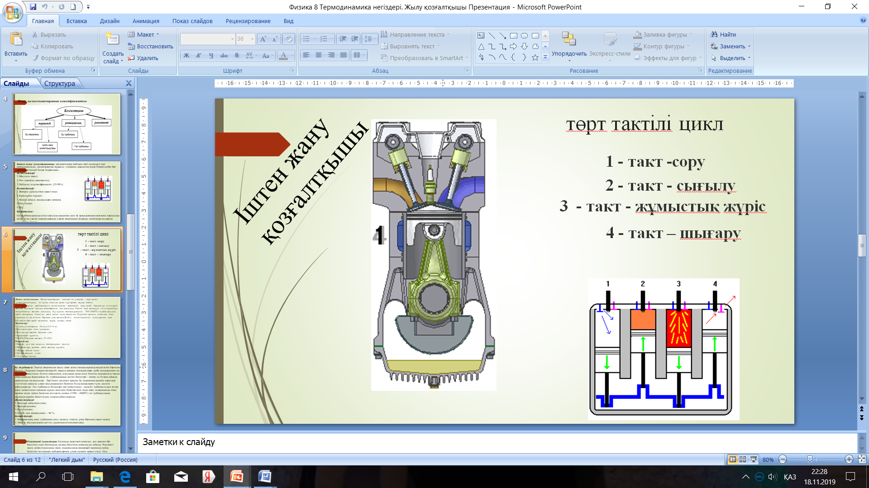
Task: Switch to the Структура pane tab
Action: (60, 83)
